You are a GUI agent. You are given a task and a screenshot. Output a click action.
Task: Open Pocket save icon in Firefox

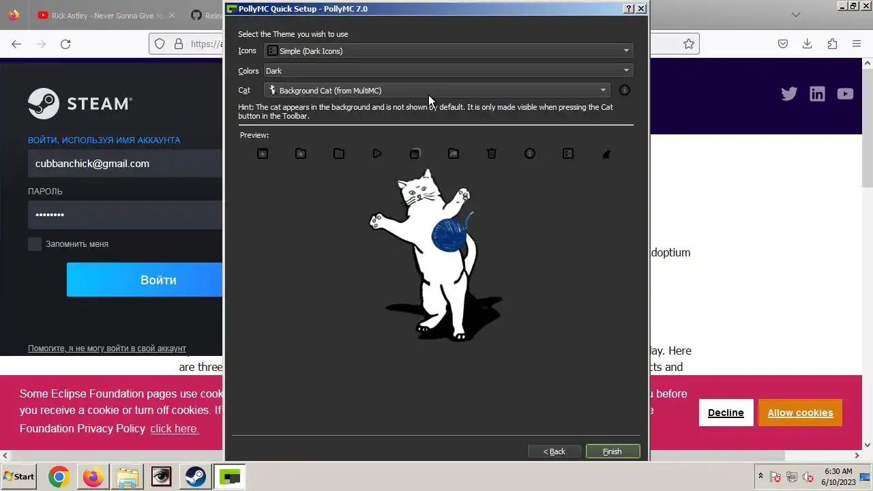click(783, 44)
